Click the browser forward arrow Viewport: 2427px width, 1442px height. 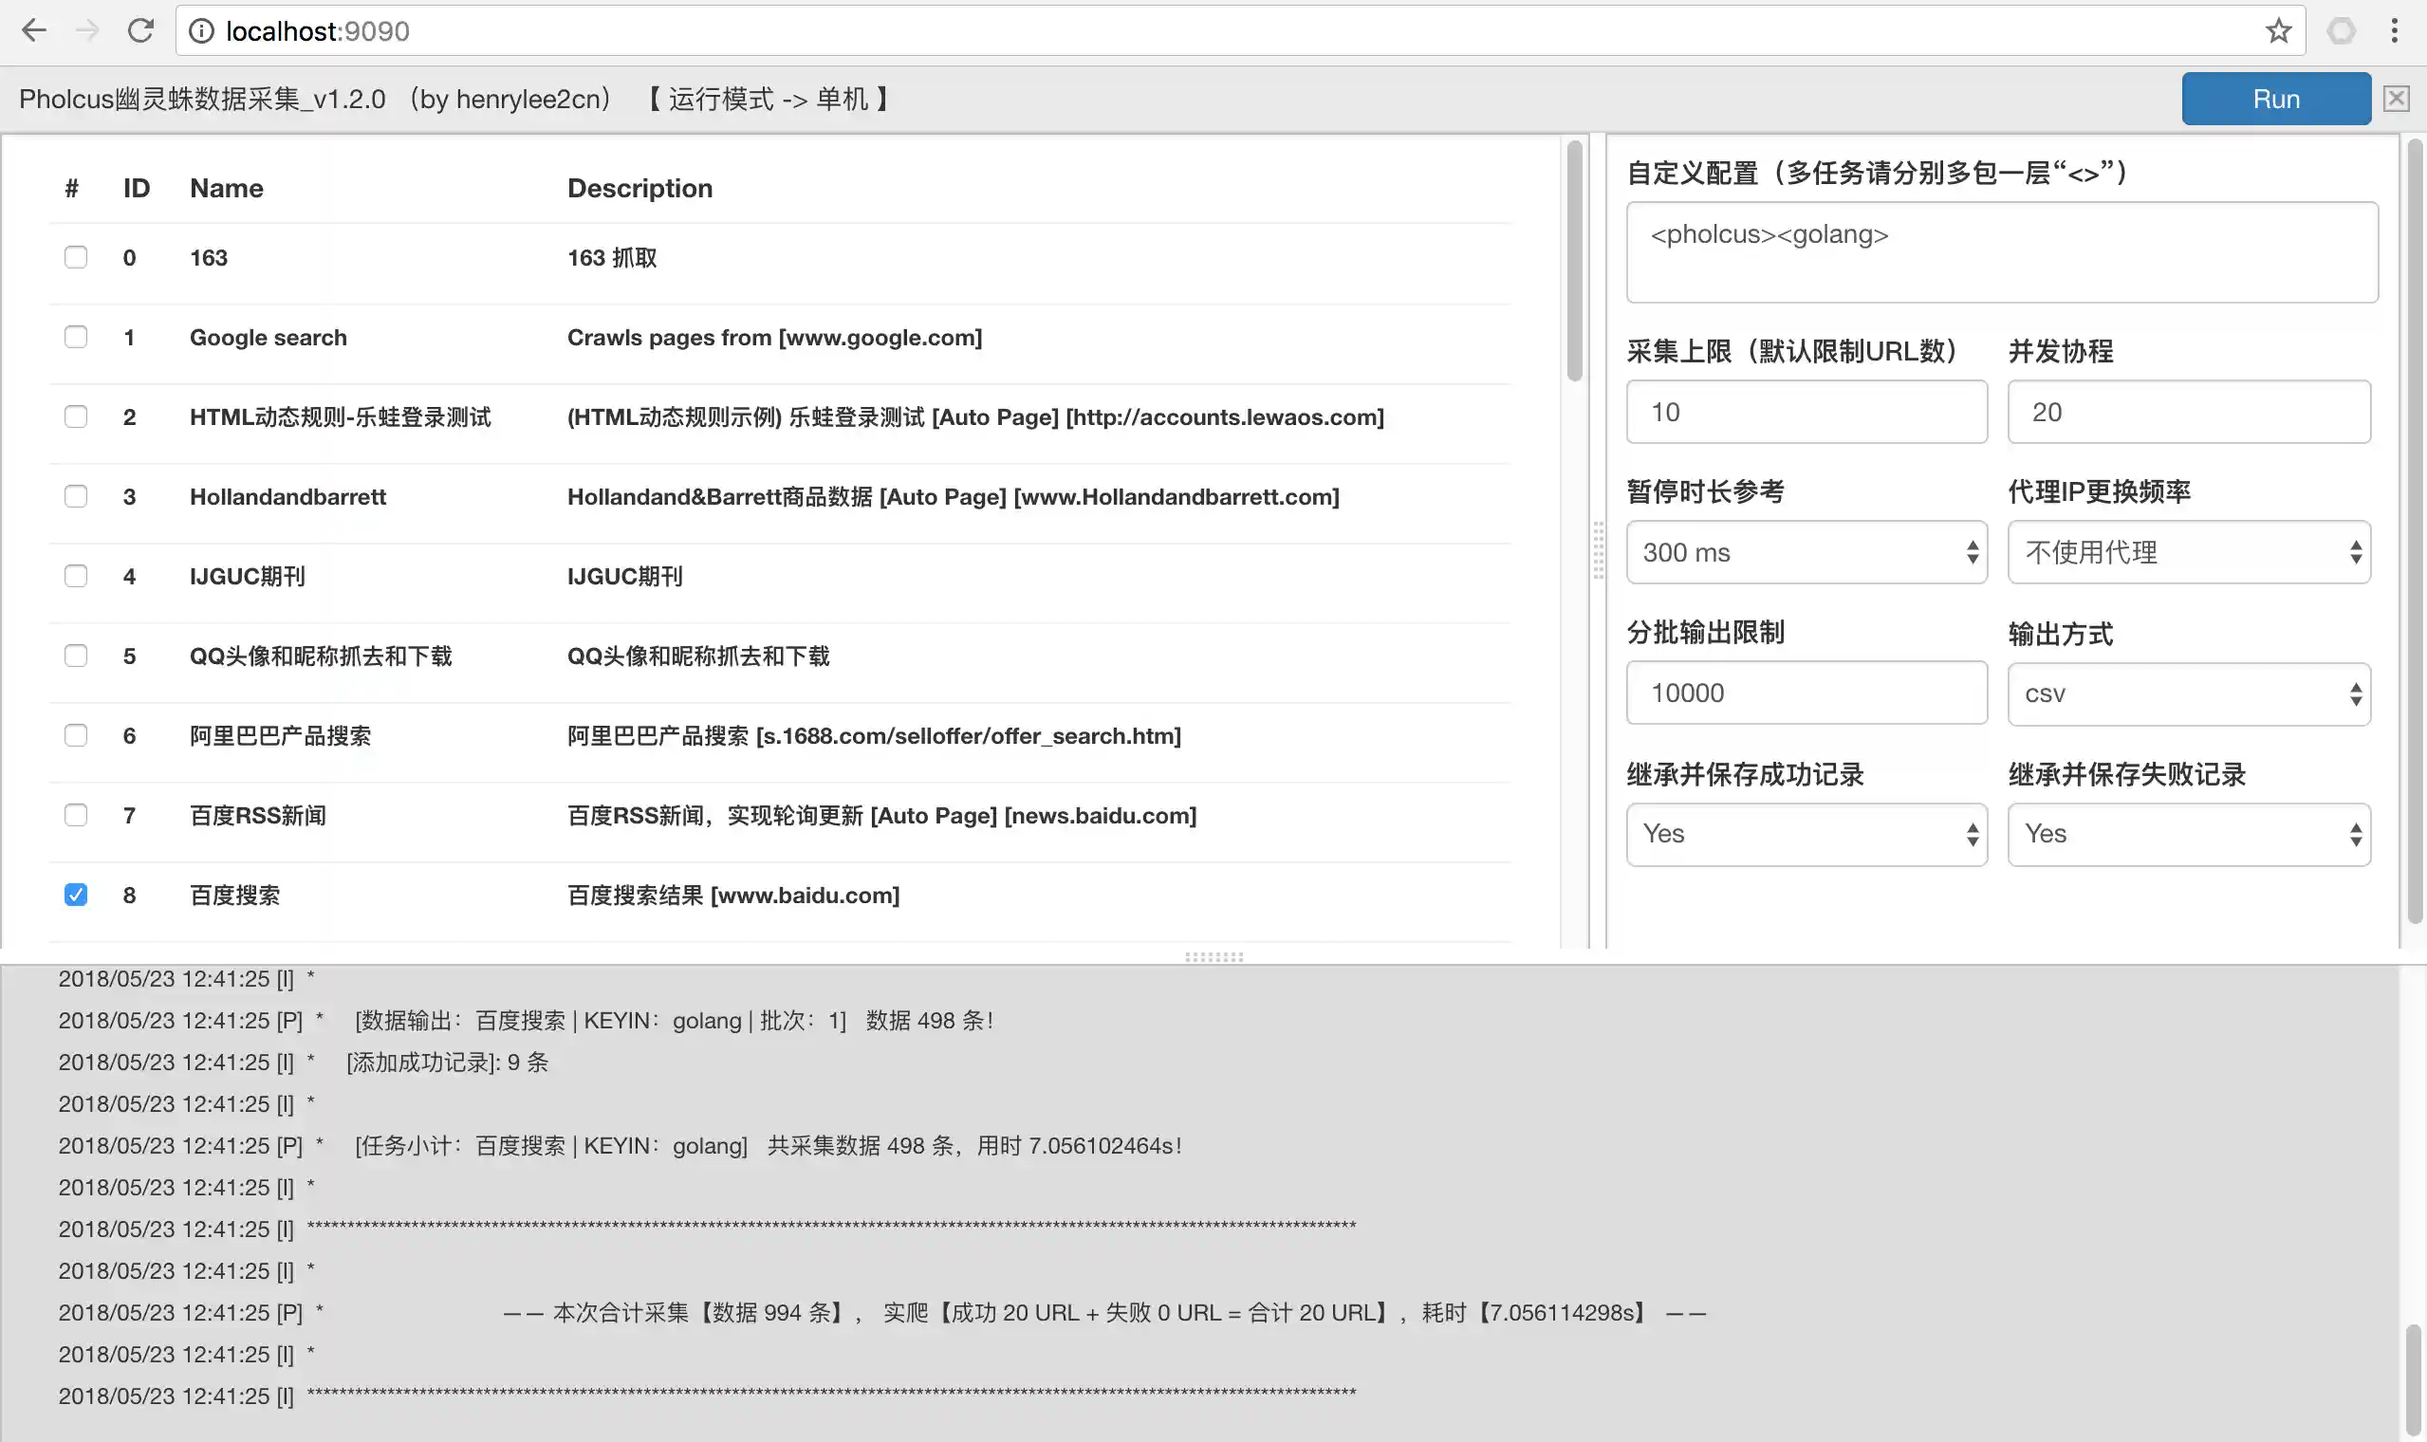tap(87, 31)
